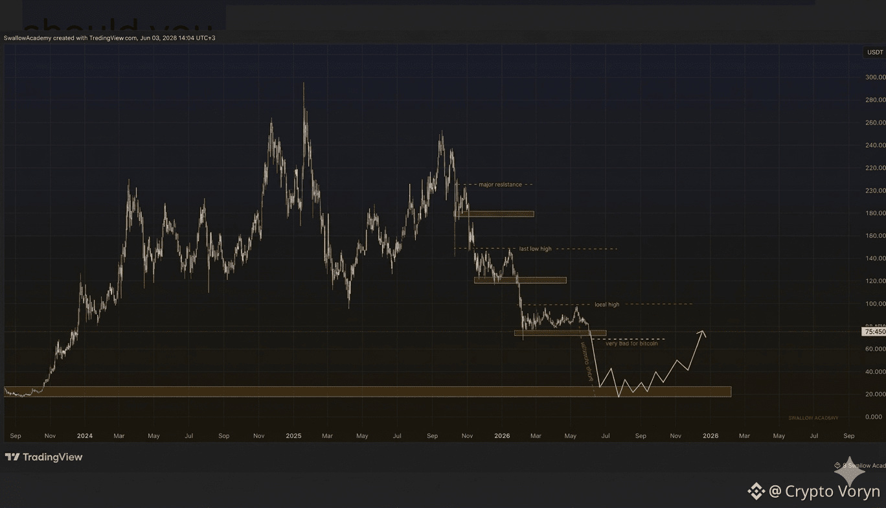The width and height of the screenshot is (886, 508).
Task: Click the 60.000 price axis label
Action: [875, 349]
